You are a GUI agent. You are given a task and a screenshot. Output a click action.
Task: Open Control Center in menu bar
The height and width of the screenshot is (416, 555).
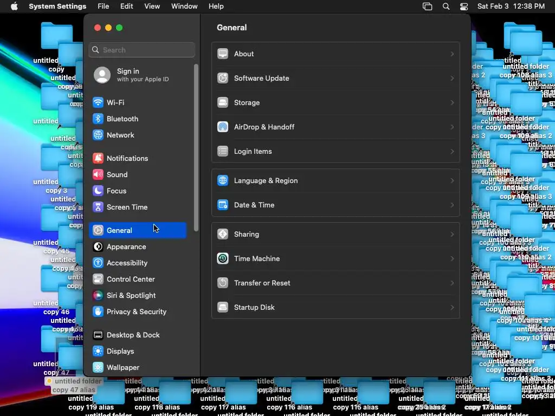(464, 6)
